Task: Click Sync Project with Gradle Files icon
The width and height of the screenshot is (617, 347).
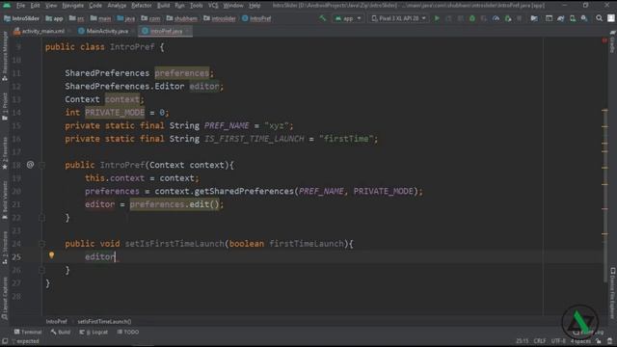Action: pos(561,18)
